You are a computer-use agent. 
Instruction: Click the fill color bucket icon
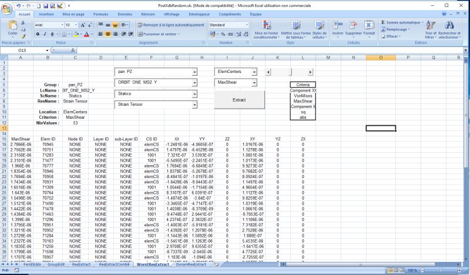coord(76,34)
